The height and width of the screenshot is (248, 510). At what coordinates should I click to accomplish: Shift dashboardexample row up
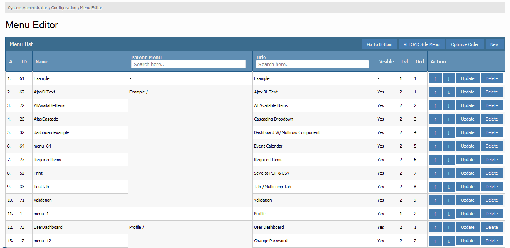point(435,132)
